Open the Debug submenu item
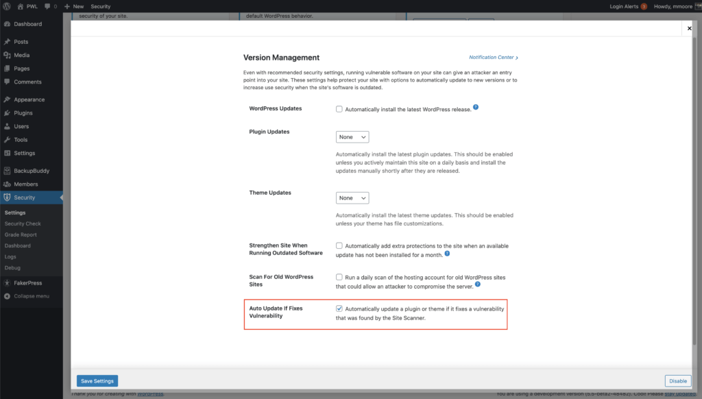The image size is (702, 399). coord(12,268)
